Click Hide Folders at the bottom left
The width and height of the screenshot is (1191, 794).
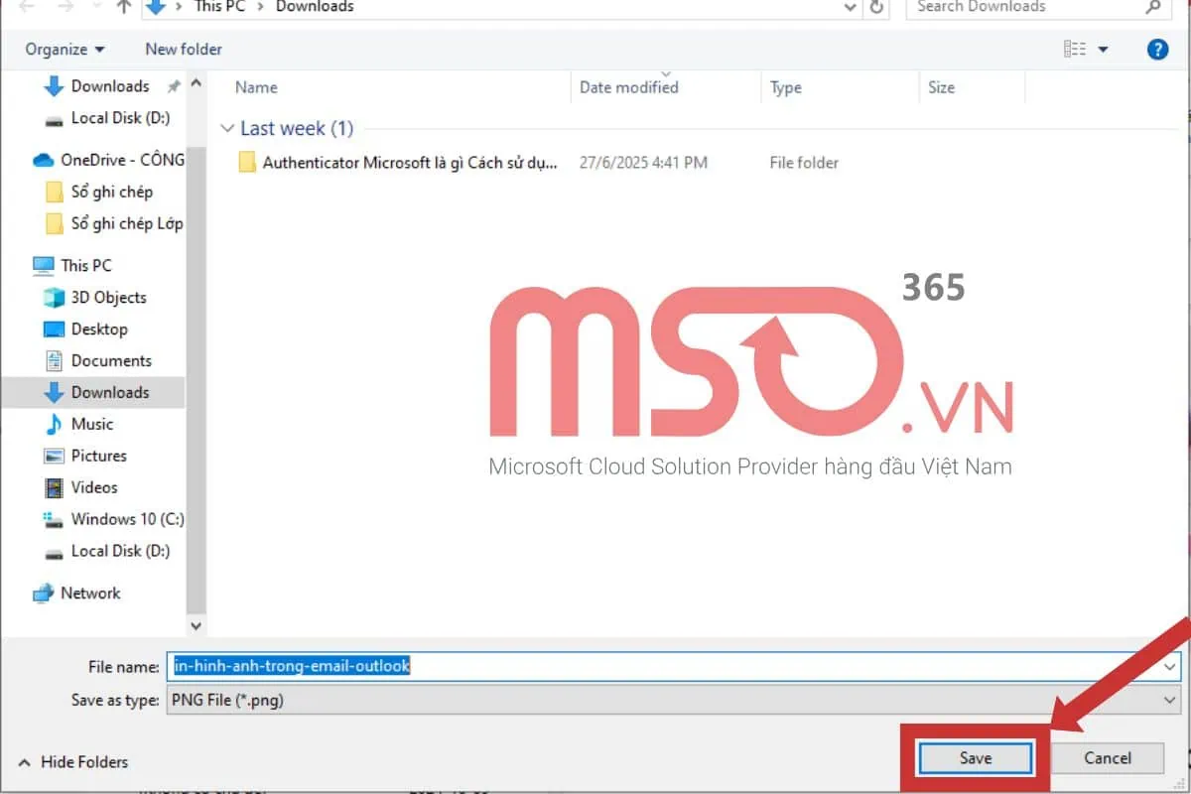84,762
